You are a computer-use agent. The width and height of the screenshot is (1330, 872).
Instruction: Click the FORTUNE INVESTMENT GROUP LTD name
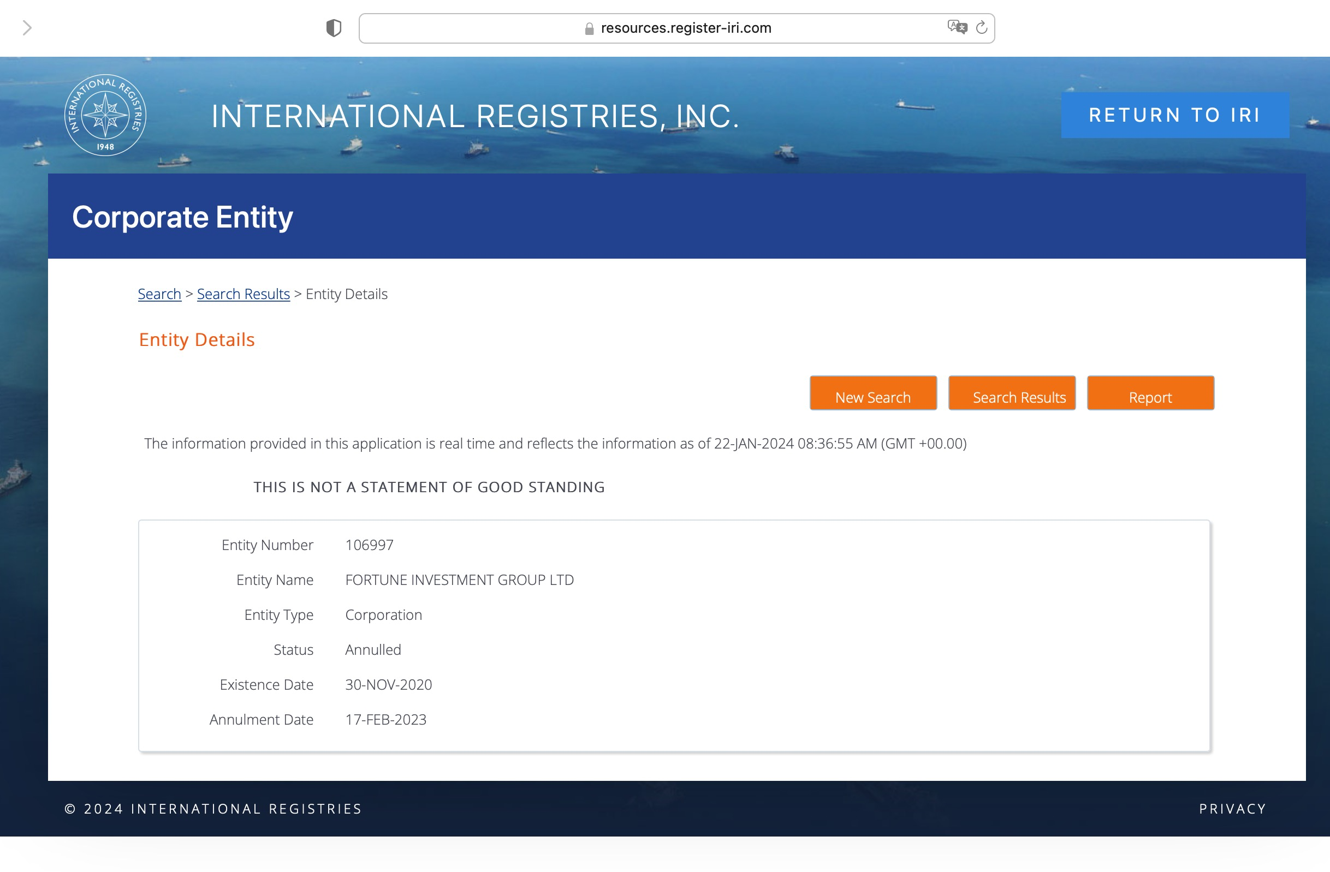pyautogui.click(x=459, y=580)
